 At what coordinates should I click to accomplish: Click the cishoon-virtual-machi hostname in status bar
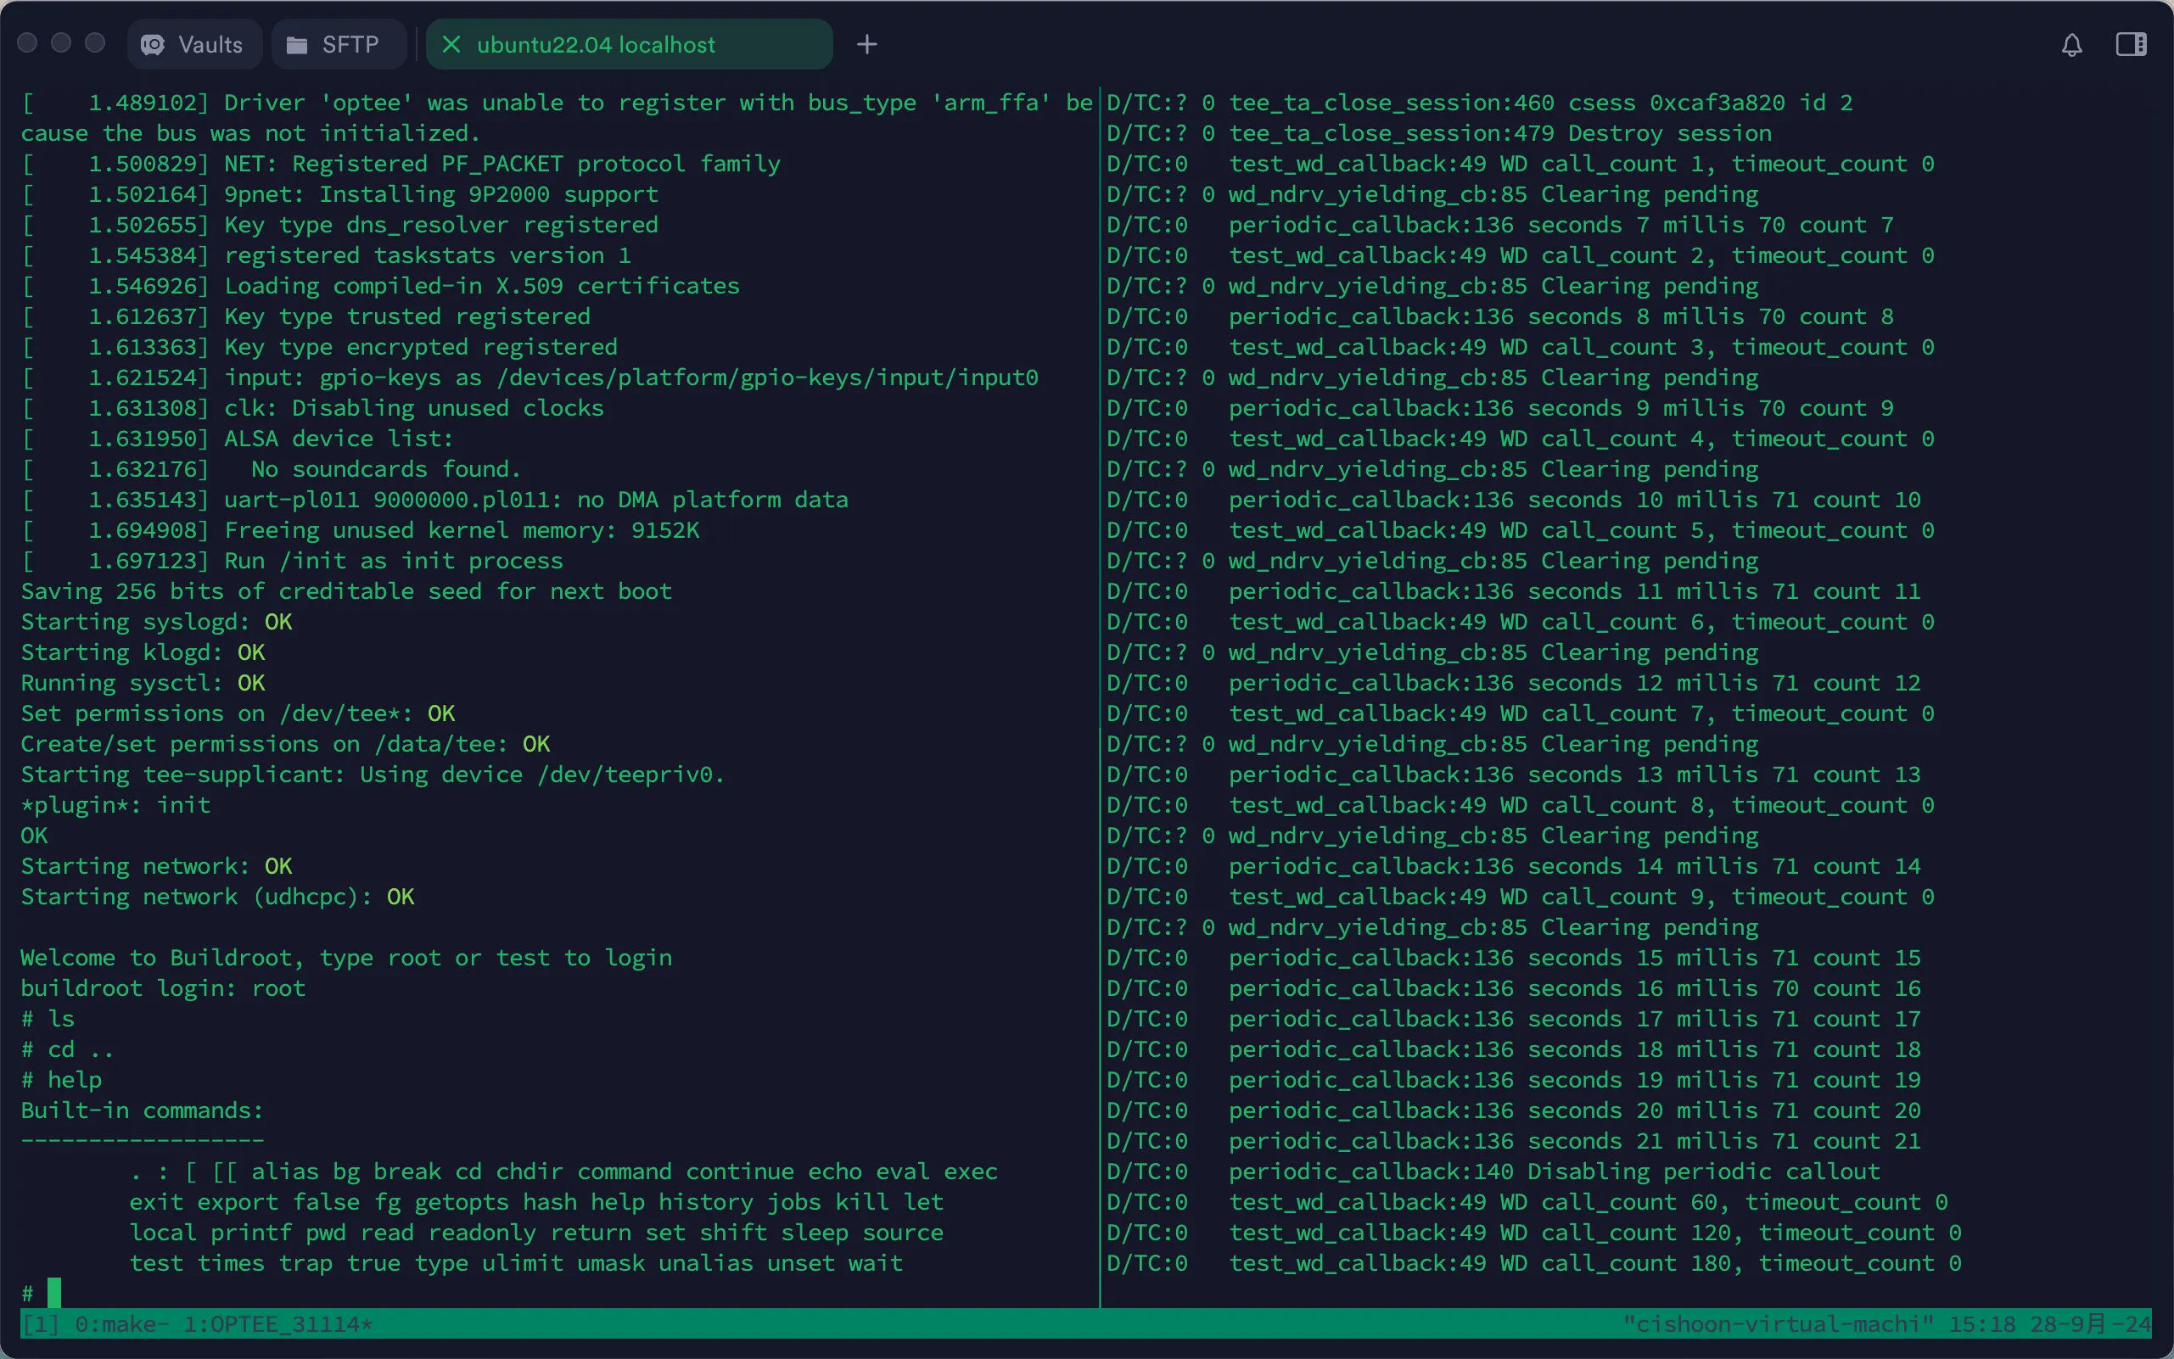point(1778,1324)
